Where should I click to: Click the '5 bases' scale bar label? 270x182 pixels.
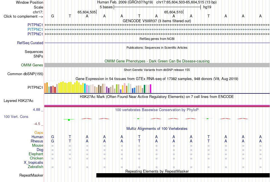point(106,7)
